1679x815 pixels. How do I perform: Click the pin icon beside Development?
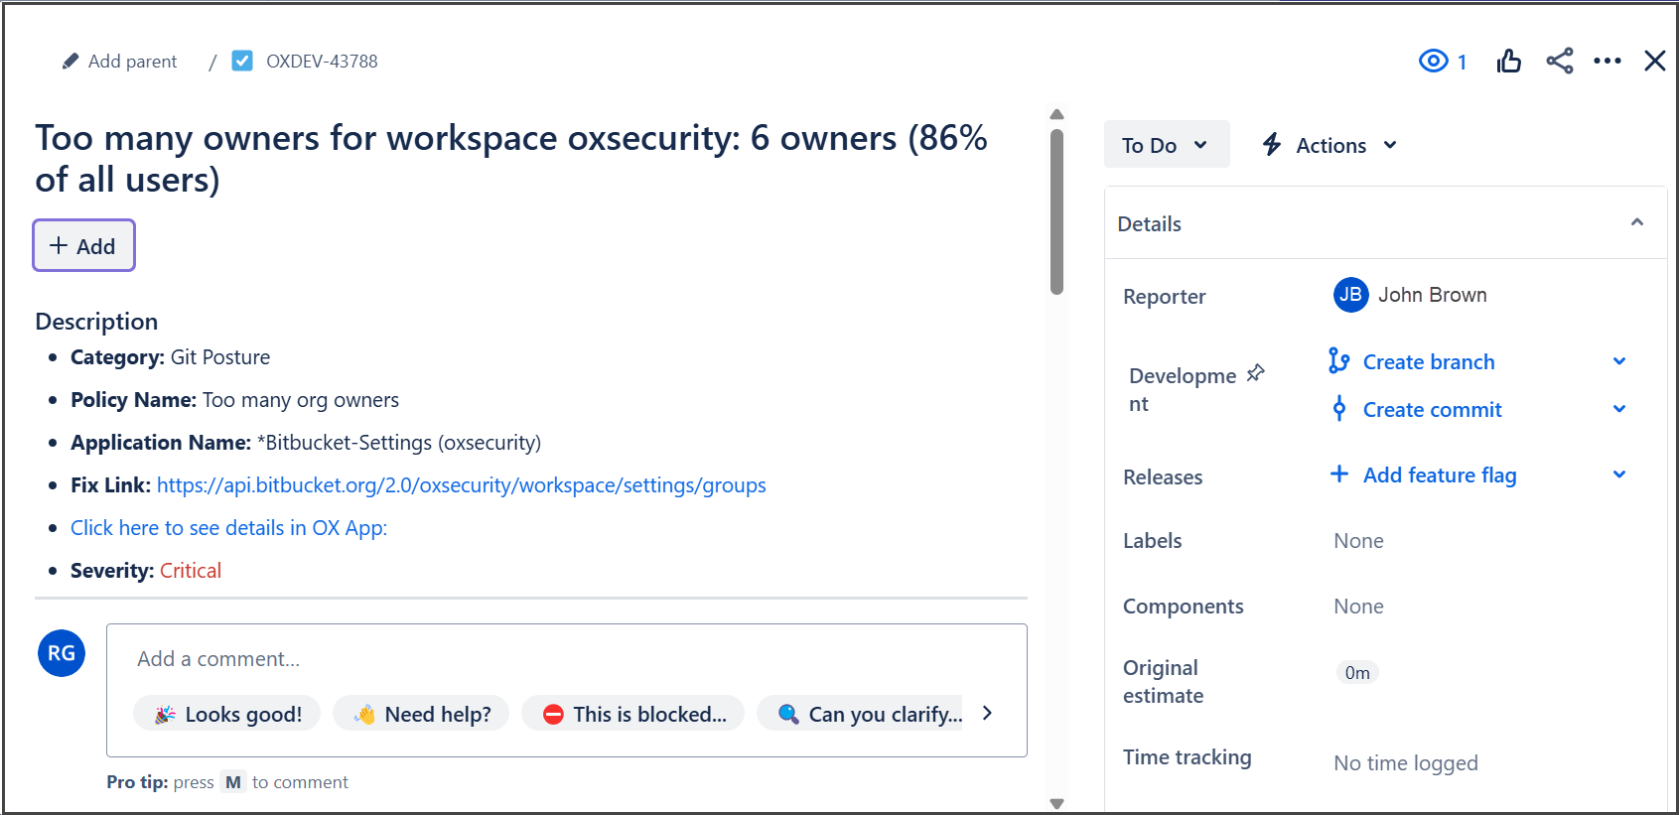(1256, 373)
